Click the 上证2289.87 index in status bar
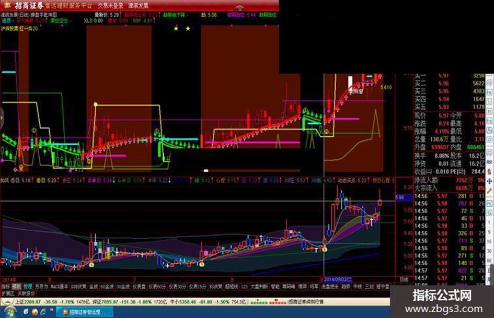 pos(28,302)
